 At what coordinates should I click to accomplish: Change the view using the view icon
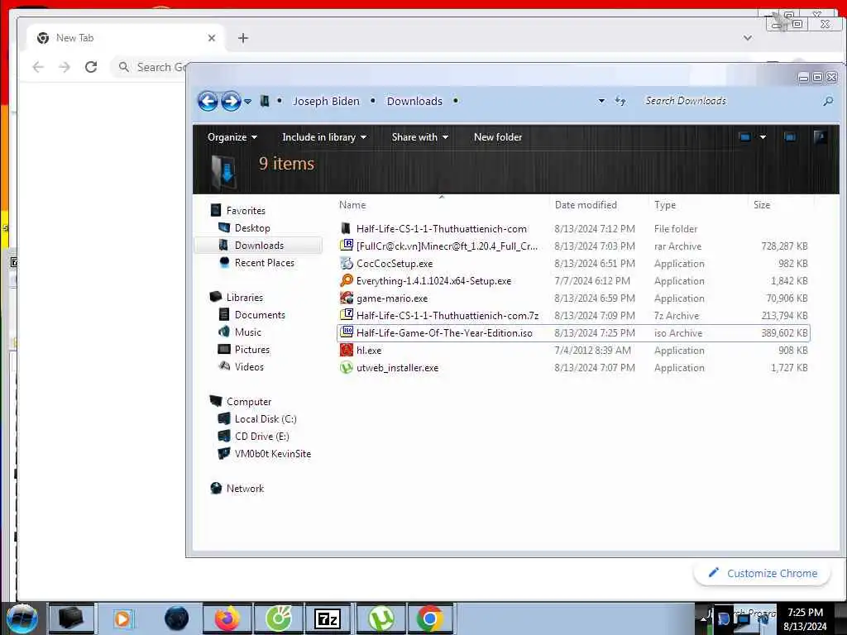click(745, 137)
